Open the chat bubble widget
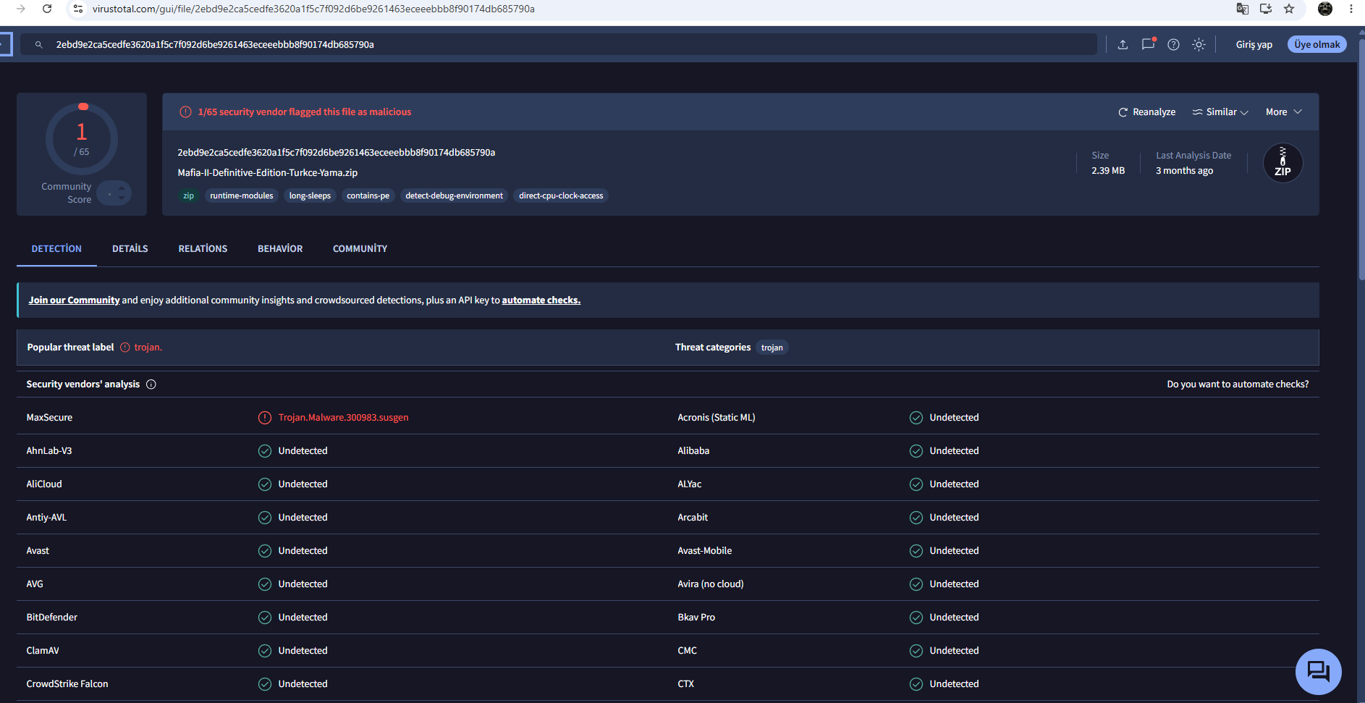 (1318, 671)
